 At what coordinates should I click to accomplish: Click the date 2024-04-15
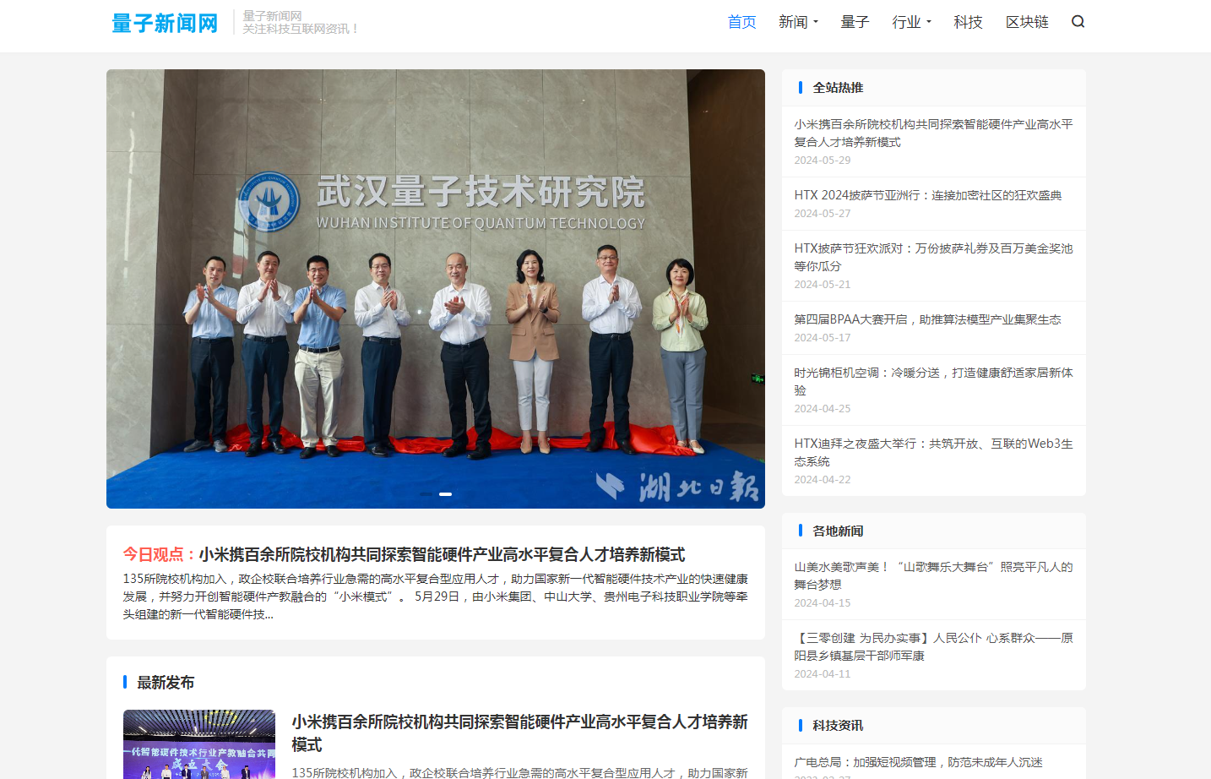point(823,603)
